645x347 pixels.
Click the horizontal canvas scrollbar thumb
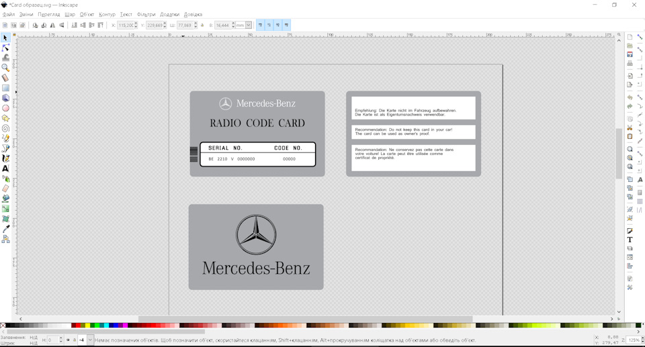click(x=305, y=319)
